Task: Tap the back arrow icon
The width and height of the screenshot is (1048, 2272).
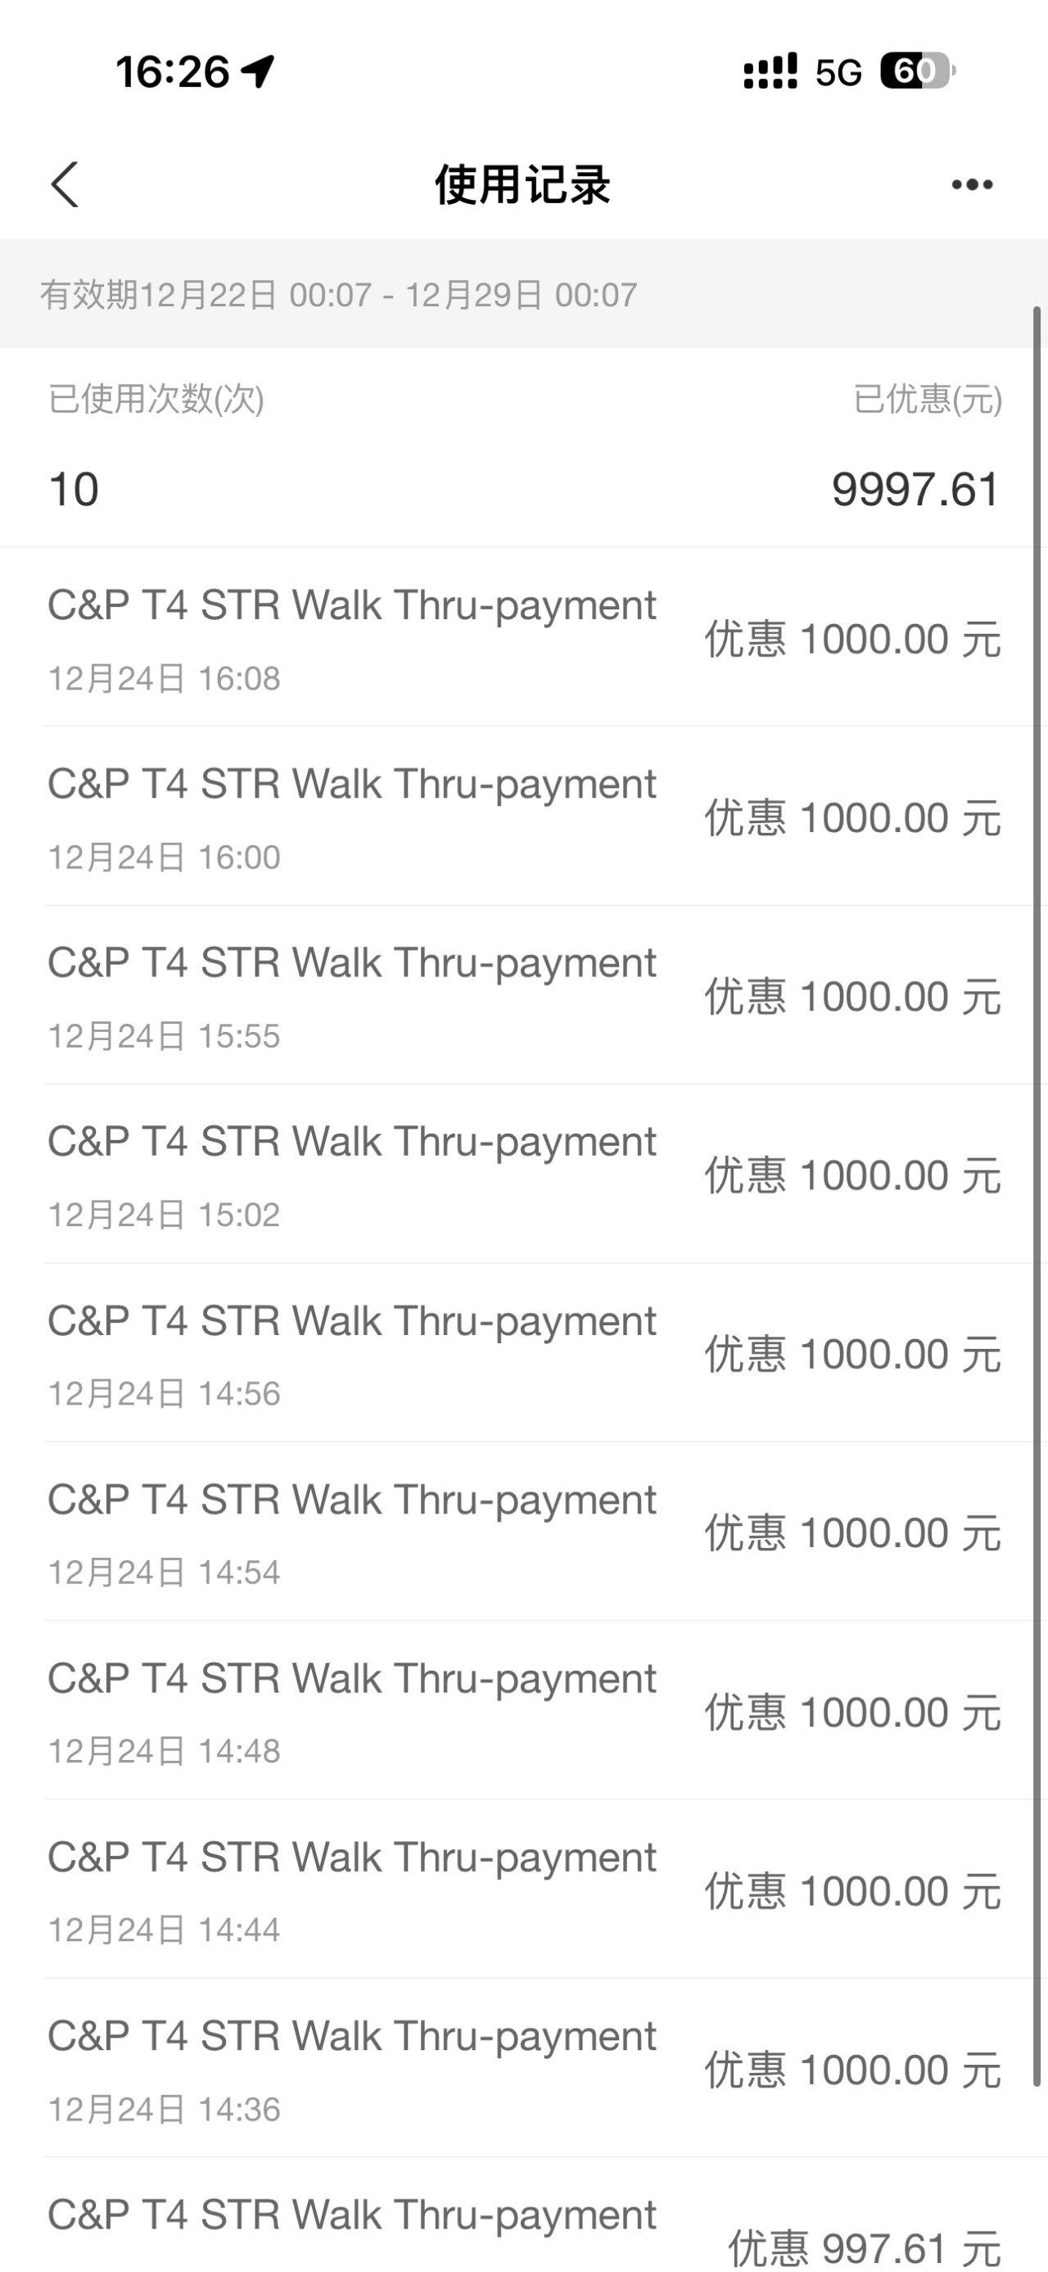Action: point(65,184)
